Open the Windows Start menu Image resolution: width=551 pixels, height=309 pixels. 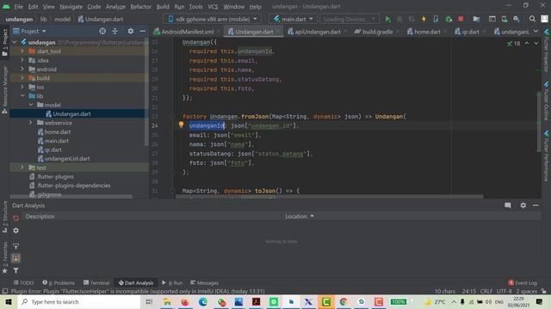(x=9, y=301)
